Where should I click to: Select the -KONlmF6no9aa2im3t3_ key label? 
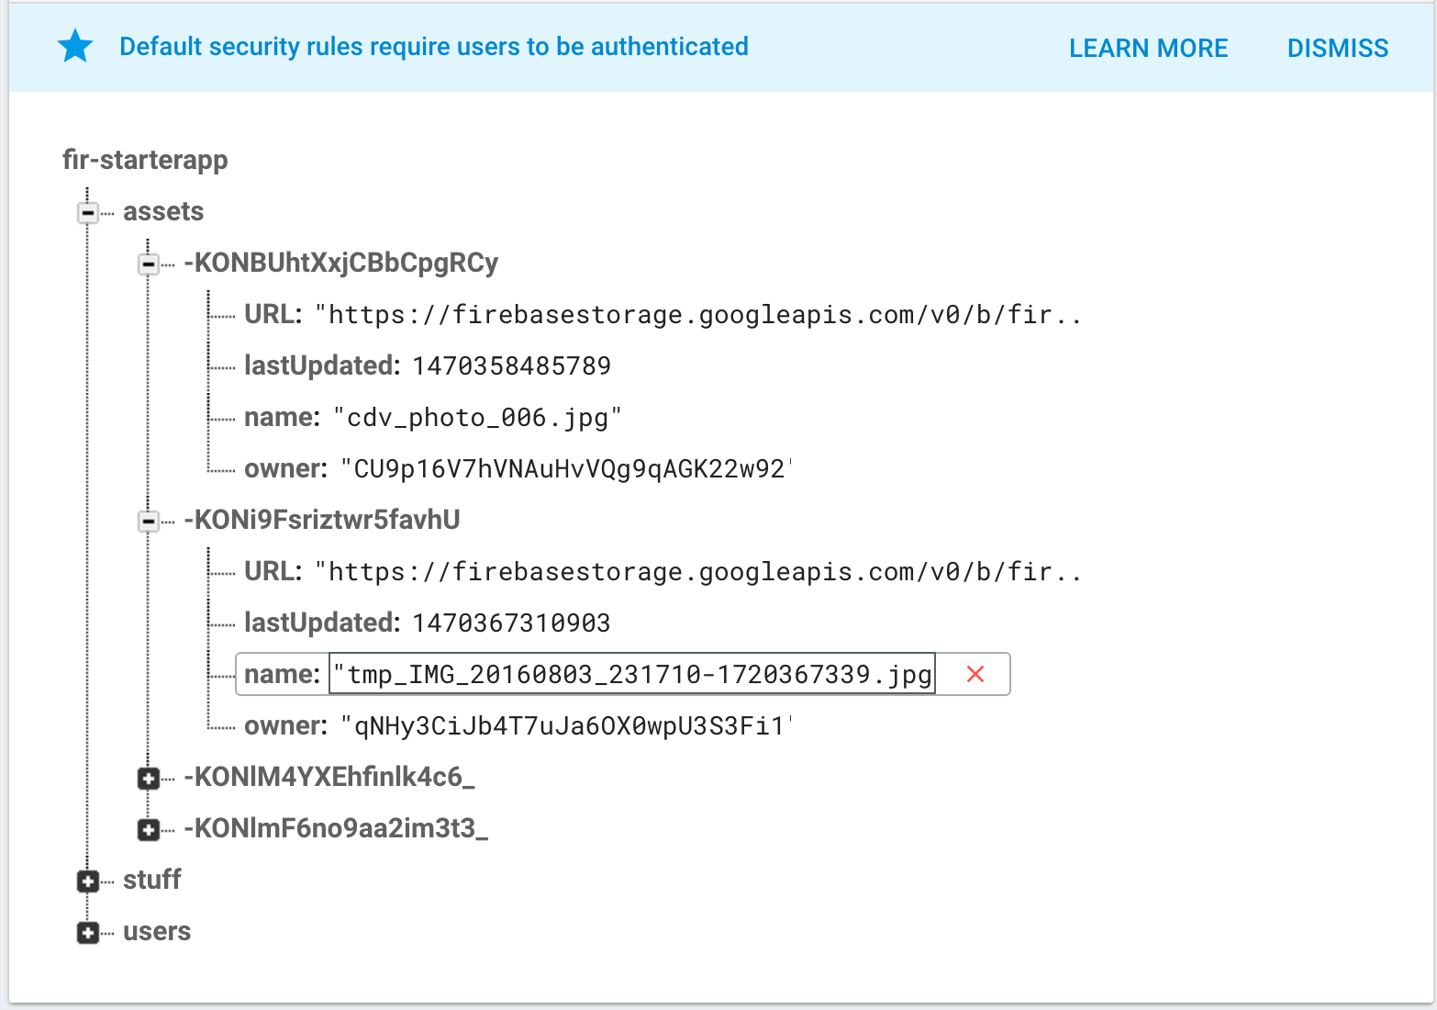336,828
